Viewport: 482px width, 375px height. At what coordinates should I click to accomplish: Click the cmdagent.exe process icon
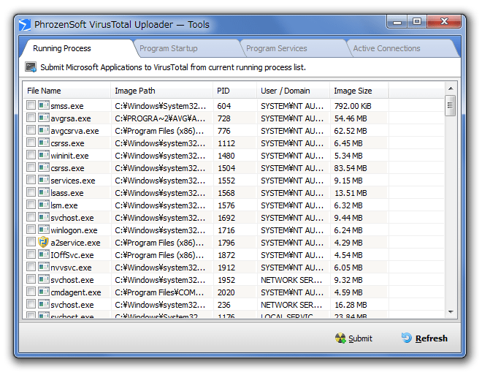44,292
